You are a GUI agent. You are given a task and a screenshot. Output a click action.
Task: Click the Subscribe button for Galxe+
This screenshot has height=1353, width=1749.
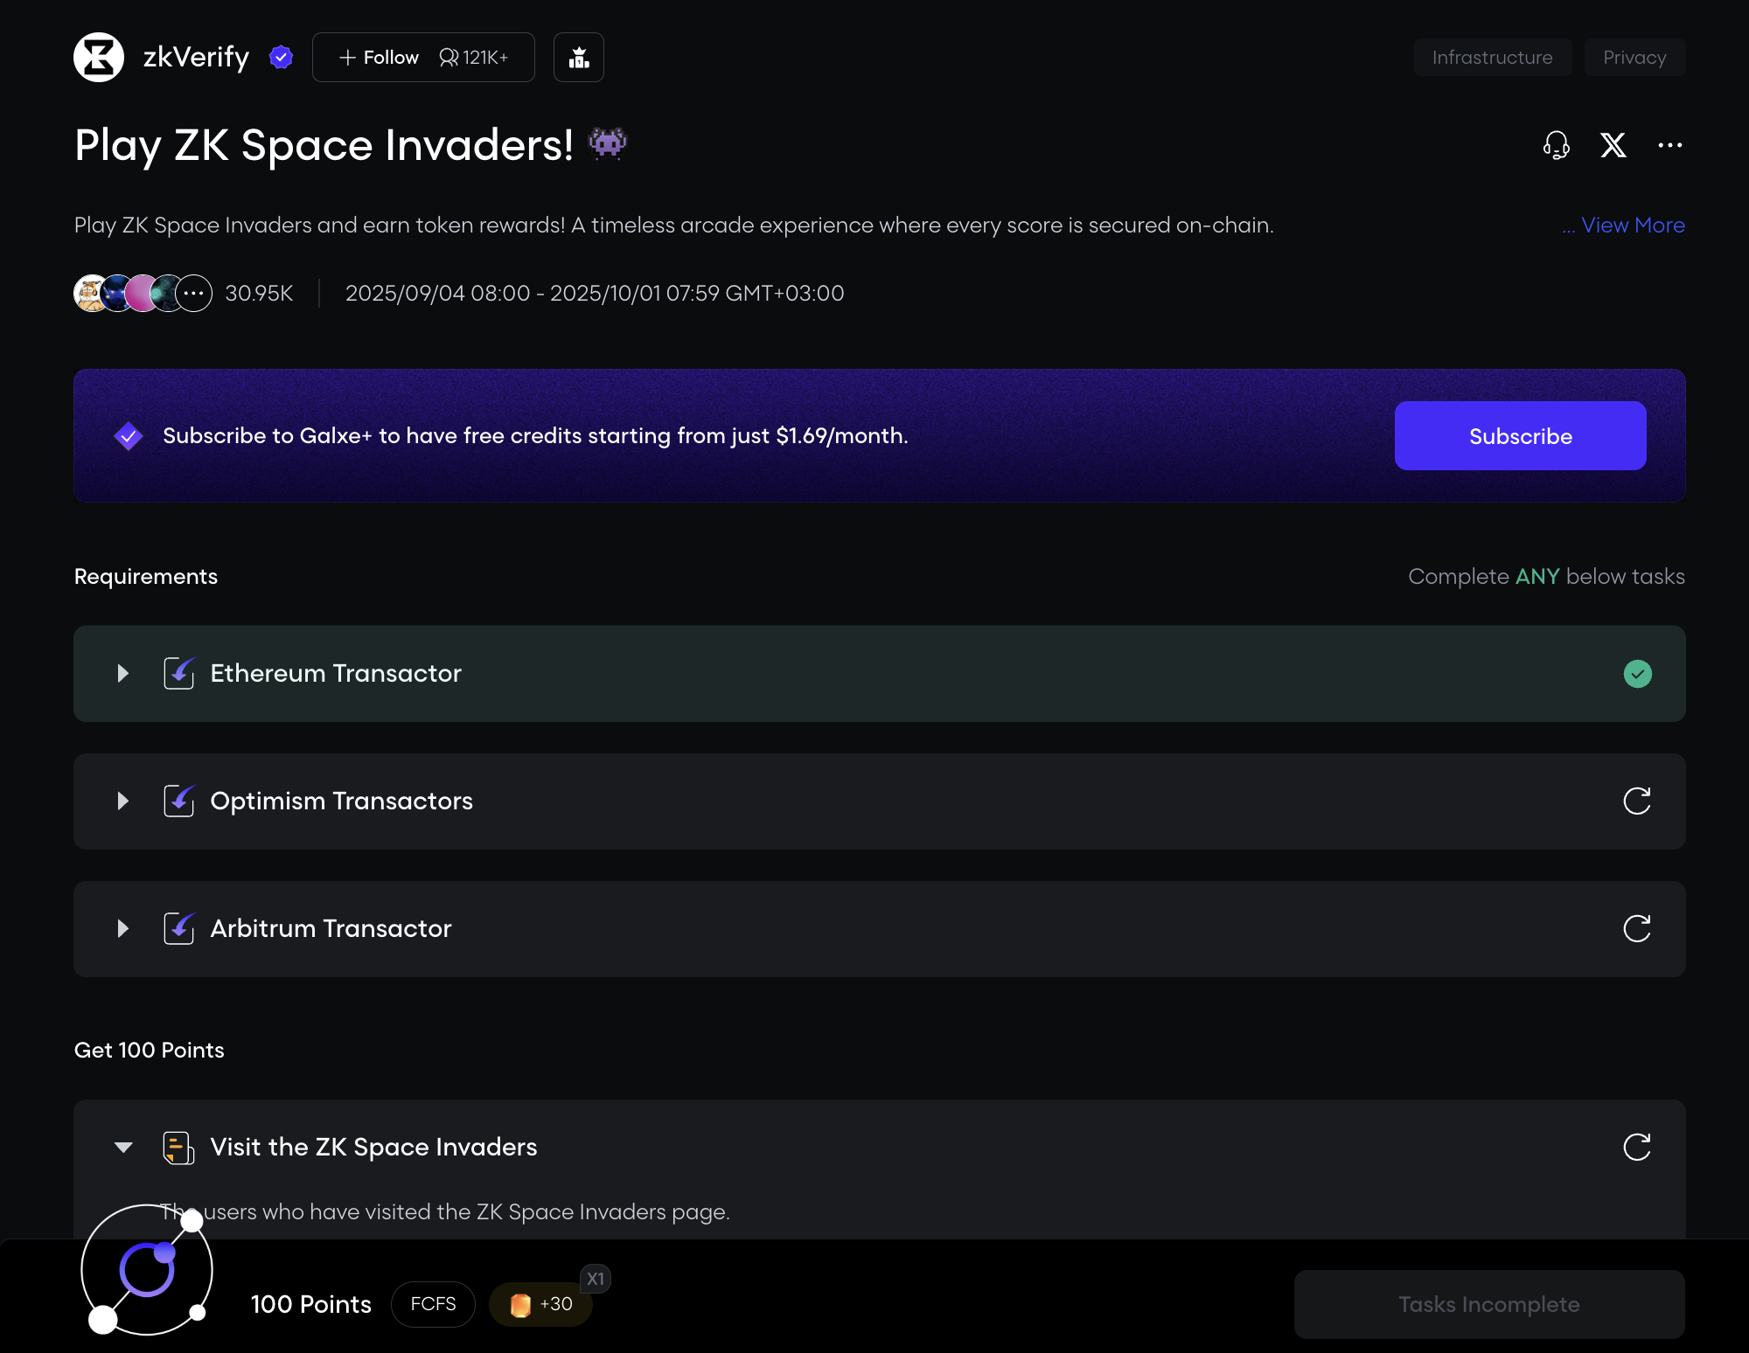(1521, 436)
